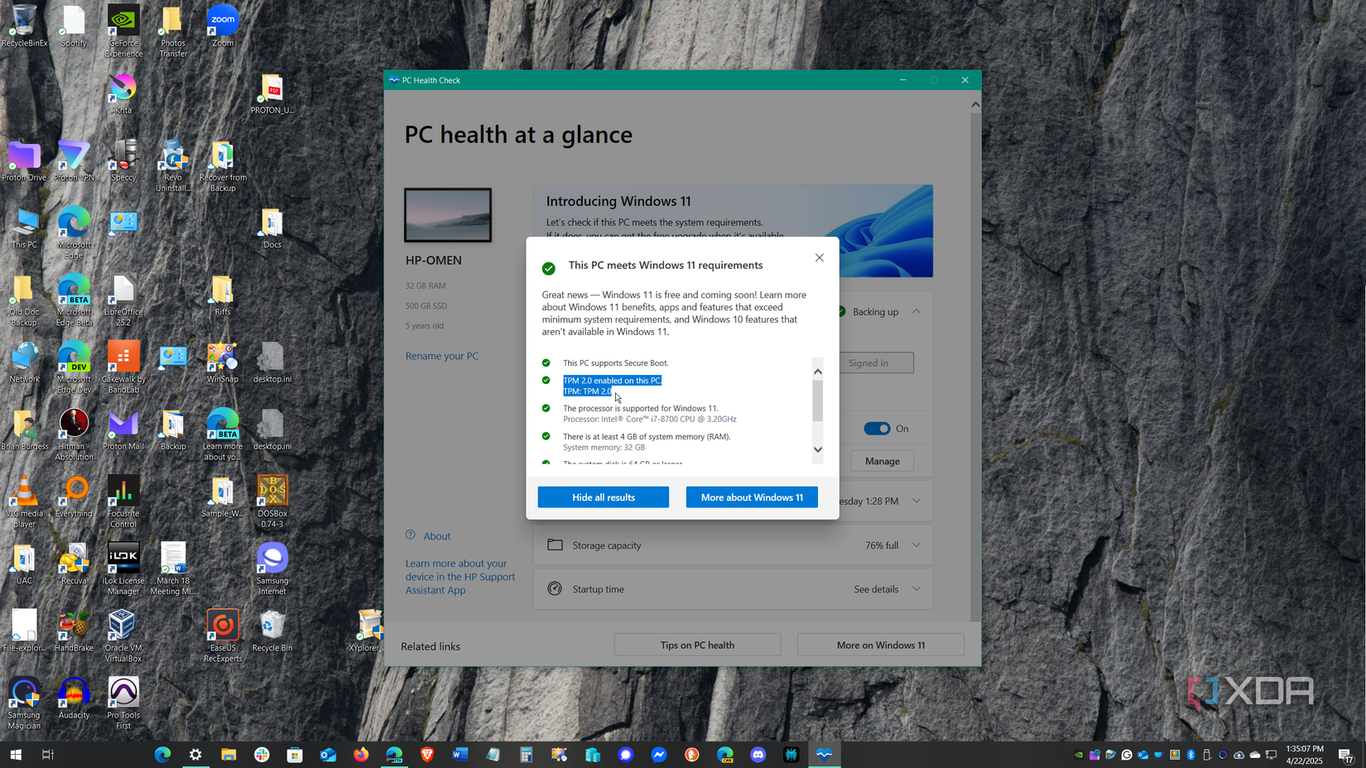Turn off the toggle in the update section
The image size is (1366, 768).
coord(877,428)
